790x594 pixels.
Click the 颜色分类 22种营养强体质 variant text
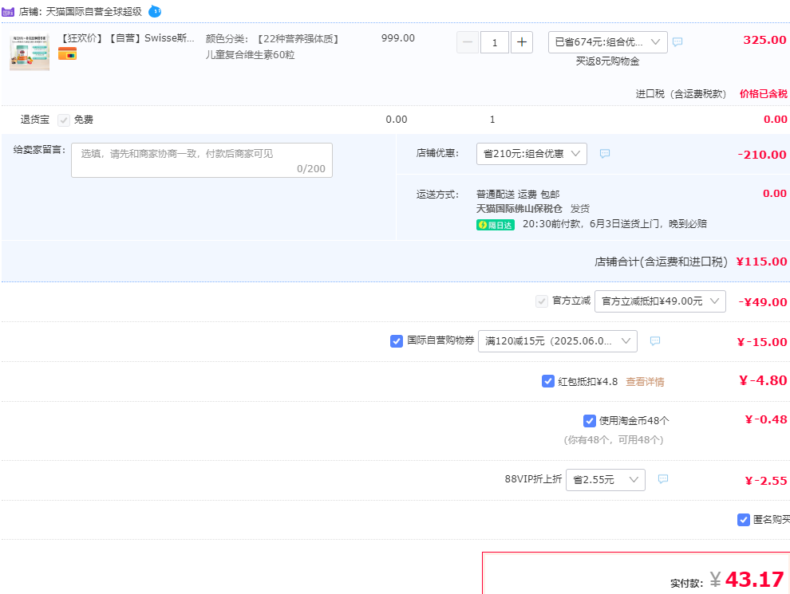tap(272, 46)
